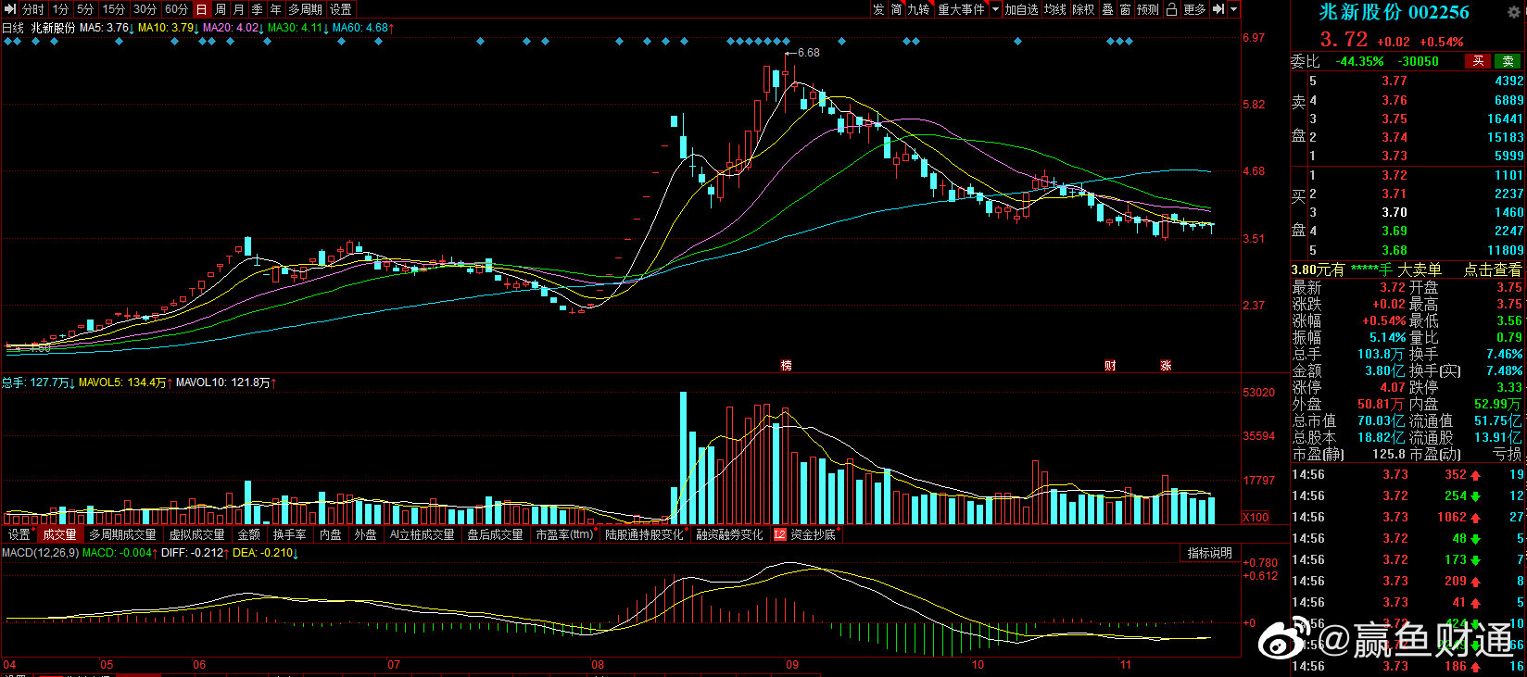Toggle 除权 ex-rights adjustment
1527x677 pixels.
(1084, 9)
